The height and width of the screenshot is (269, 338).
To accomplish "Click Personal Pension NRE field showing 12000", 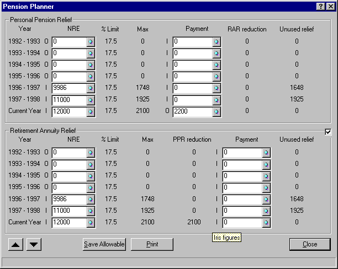I will point(70,112).
